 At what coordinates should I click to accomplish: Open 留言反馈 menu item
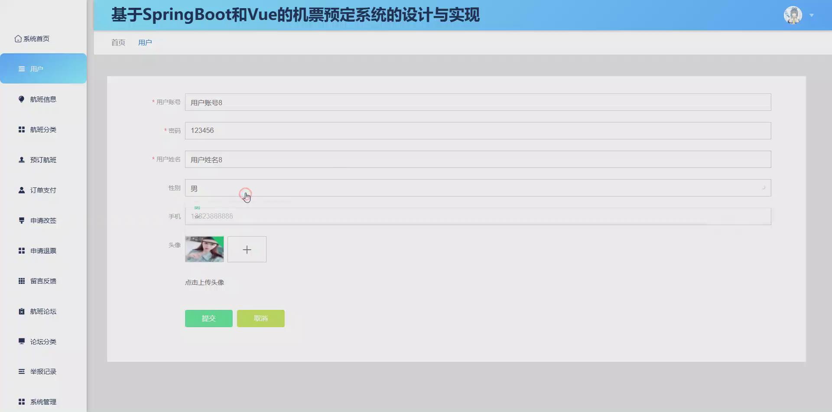coord(43,281)
